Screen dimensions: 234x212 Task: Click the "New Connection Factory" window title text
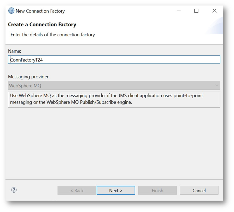pos(40,11)
